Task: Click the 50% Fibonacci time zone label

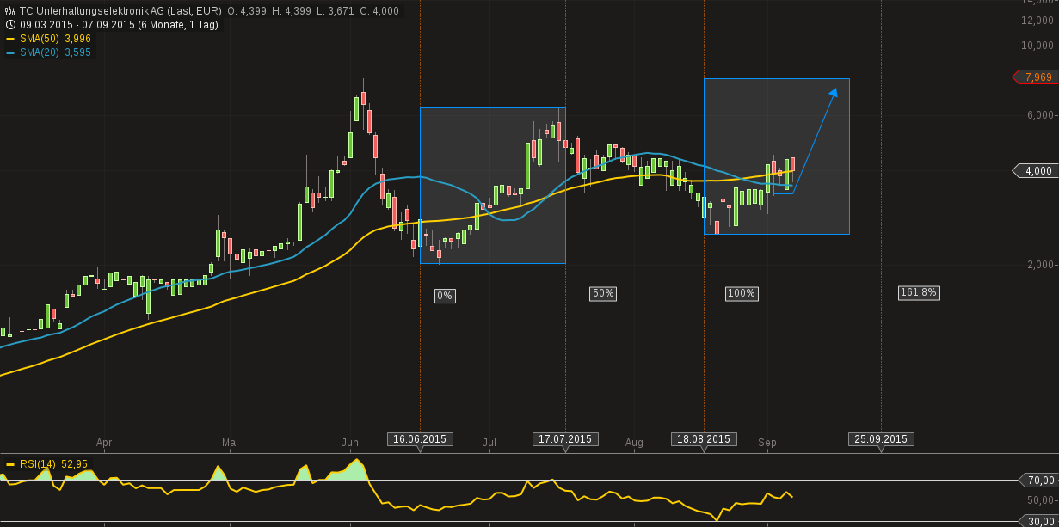Action: (603, 293)
